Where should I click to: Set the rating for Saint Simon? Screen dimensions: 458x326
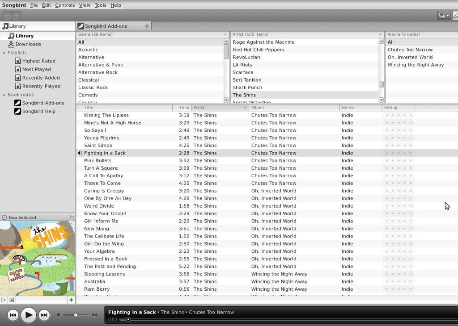tap(399, 146)
